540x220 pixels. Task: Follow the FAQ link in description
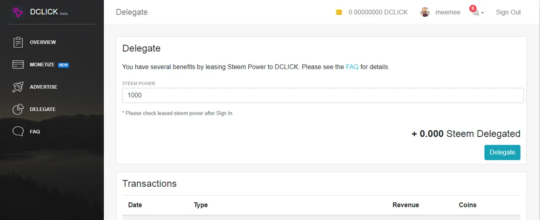(352, 67)
